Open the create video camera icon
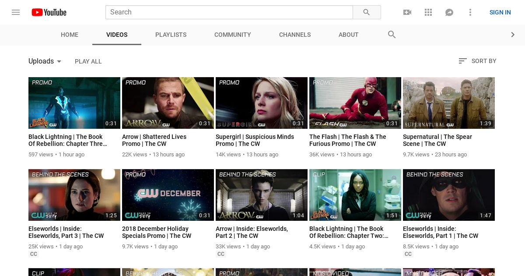The width and height of the screenshot is (525, 276). (407, 12)
